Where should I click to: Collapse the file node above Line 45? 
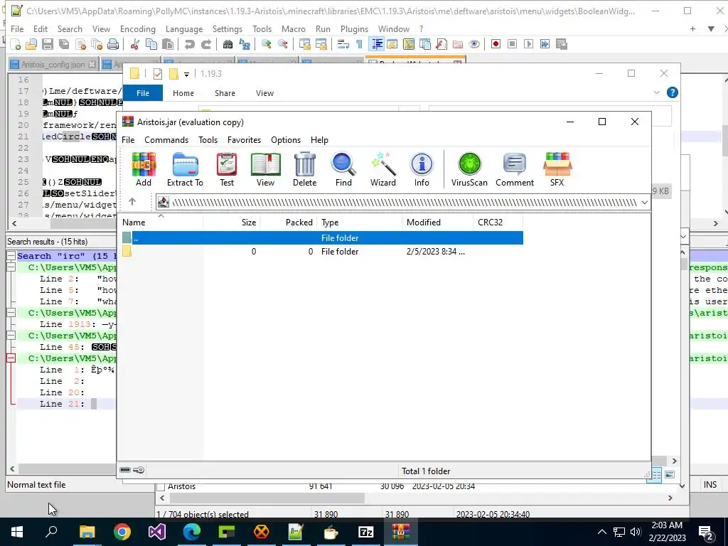click(11, 336)
